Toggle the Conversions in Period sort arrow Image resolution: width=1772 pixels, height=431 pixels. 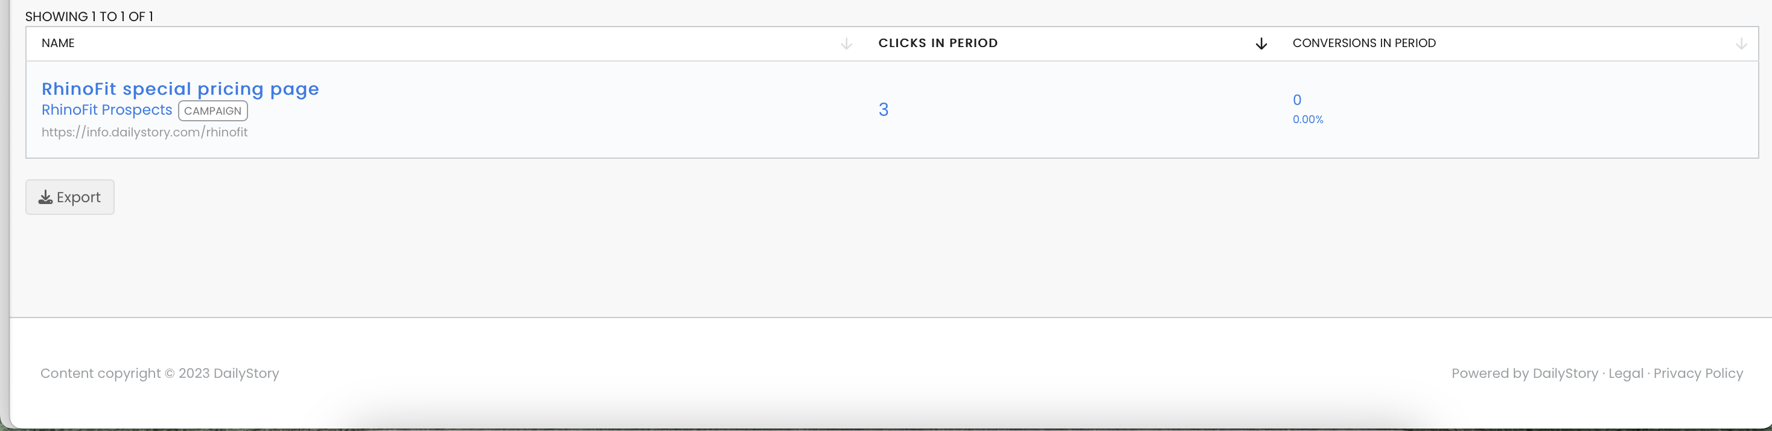pyautogui.click(x=1741, y=43)
